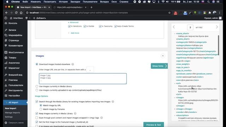Click the image URL textarea

pyautogui.click(x=83, y=79)
